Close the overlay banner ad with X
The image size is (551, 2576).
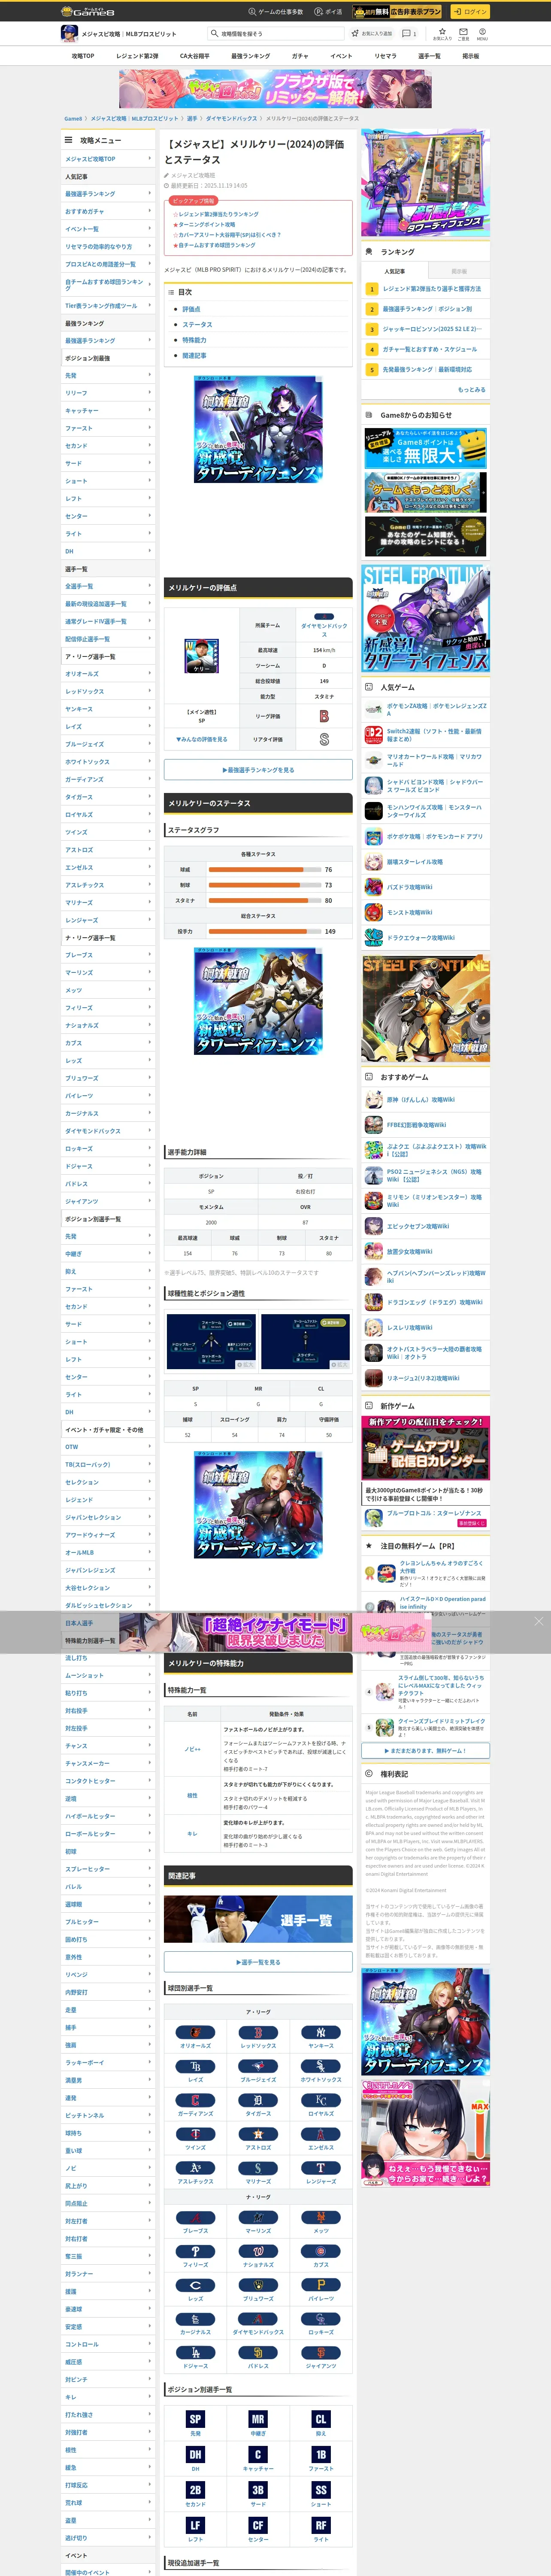tap(539, 1622)
